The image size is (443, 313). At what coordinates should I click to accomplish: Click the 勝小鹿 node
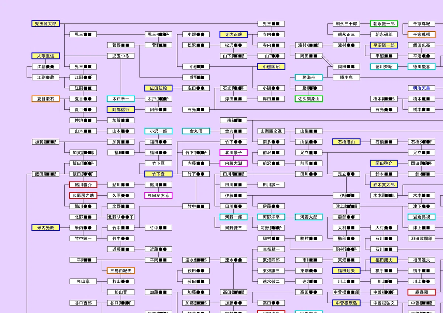click(x=347, y=78)
